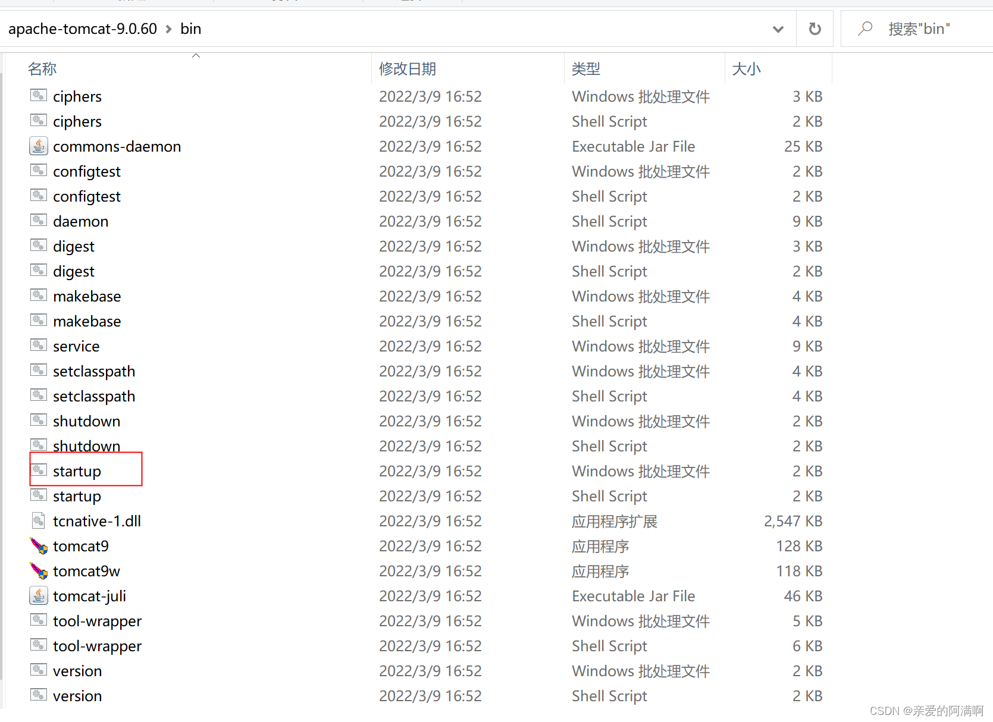Select the tomcat-juli file name
The image size is (993, 722).
coord(90,596)
